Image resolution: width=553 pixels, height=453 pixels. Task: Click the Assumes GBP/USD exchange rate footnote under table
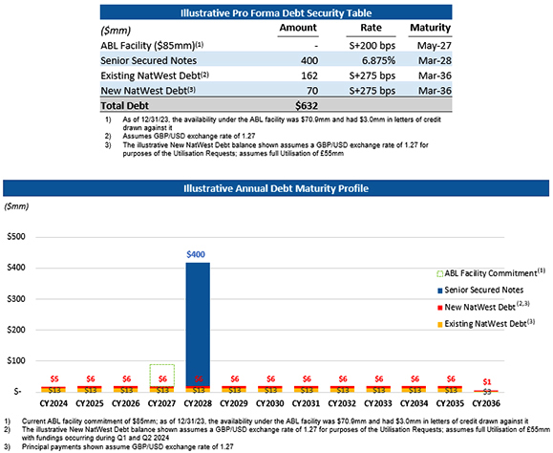pyautogui.click(x=189, y=136)
